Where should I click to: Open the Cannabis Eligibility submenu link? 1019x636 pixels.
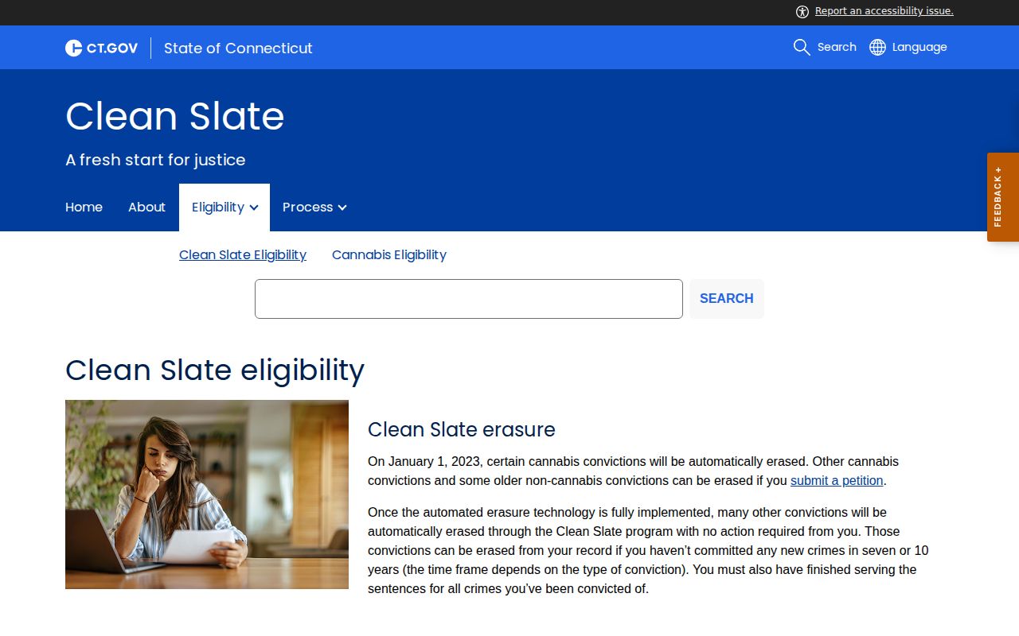click(x=389, y=254)
